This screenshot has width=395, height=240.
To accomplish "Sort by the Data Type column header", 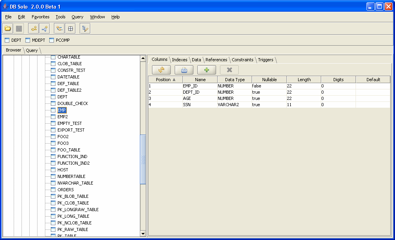I will 234,80.
